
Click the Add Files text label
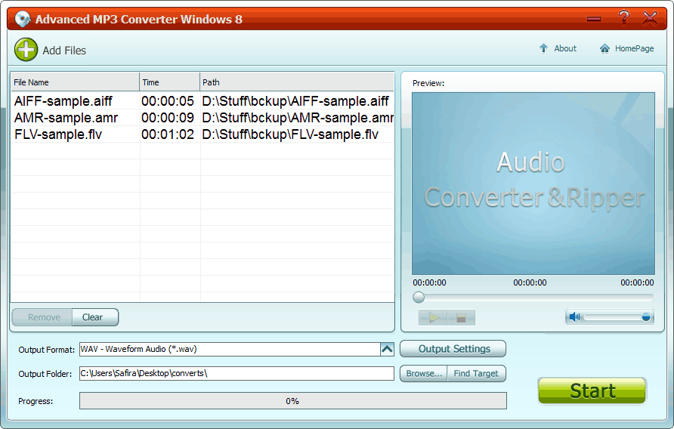[x=64, y=51]
